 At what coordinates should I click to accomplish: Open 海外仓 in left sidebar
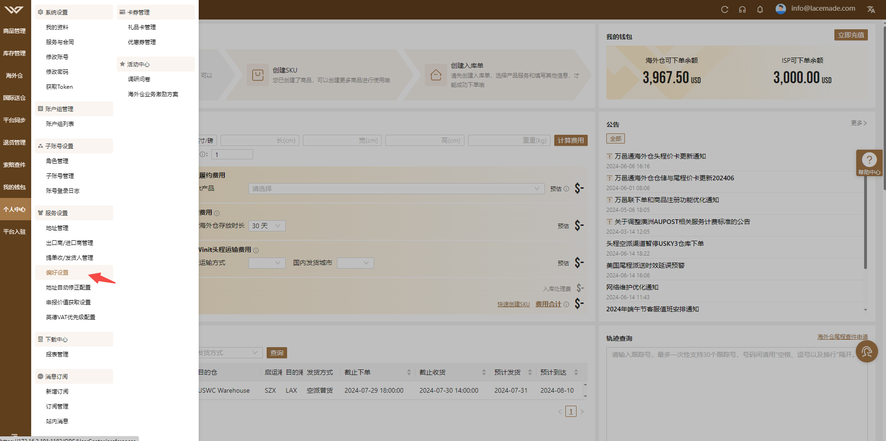coord(14,76)
